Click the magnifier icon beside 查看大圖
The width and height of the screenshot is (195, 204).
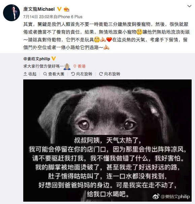pyautogui.click(x=45, y=74)
